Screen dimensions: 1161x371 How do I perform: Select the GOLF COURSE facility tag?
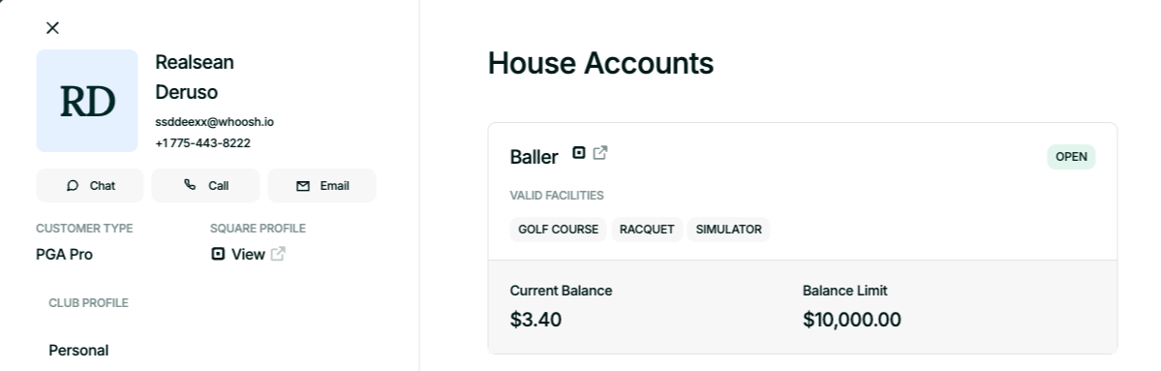pos(559,230)
